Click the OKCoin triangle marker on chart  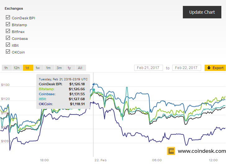point(93,102)
